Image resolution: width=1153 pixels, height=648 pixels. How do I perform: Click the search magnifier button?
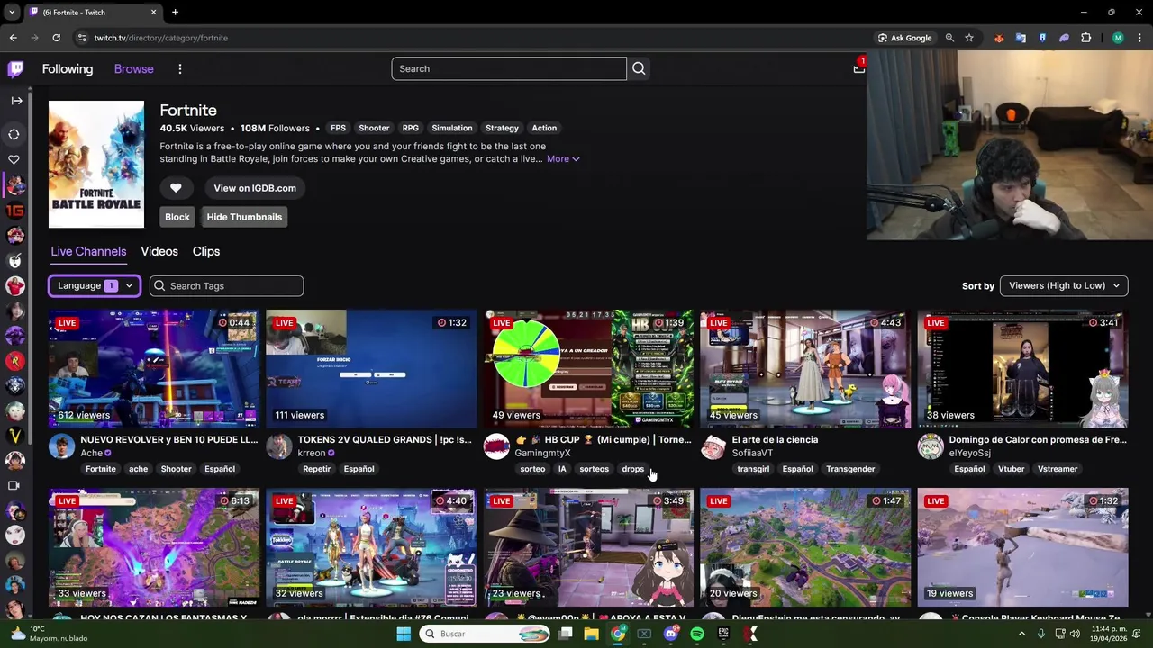coord(639,68)
